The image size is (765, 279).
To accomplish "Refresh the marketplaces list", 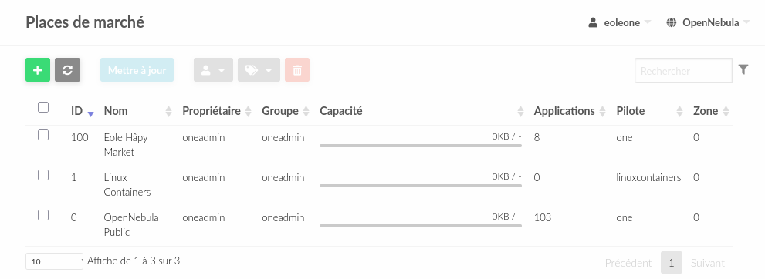I will 67,69.
